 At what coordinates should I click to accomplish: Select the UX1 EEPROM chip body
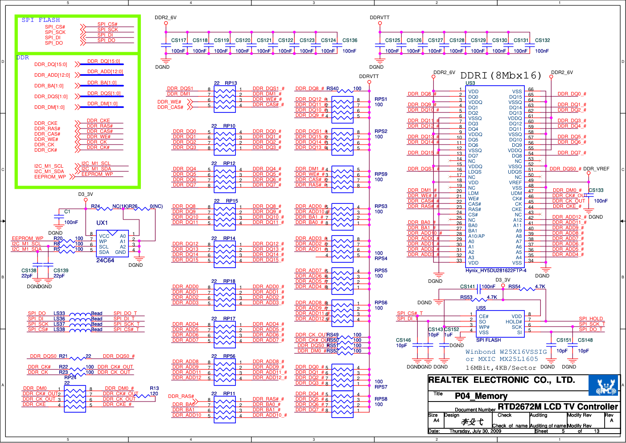112,244
